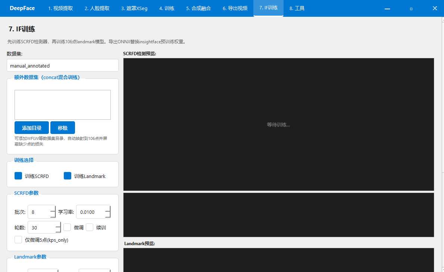Screen dimensions: 444x272
Task: Click the empty extra dataset list box
Action: tap(63, 105)
